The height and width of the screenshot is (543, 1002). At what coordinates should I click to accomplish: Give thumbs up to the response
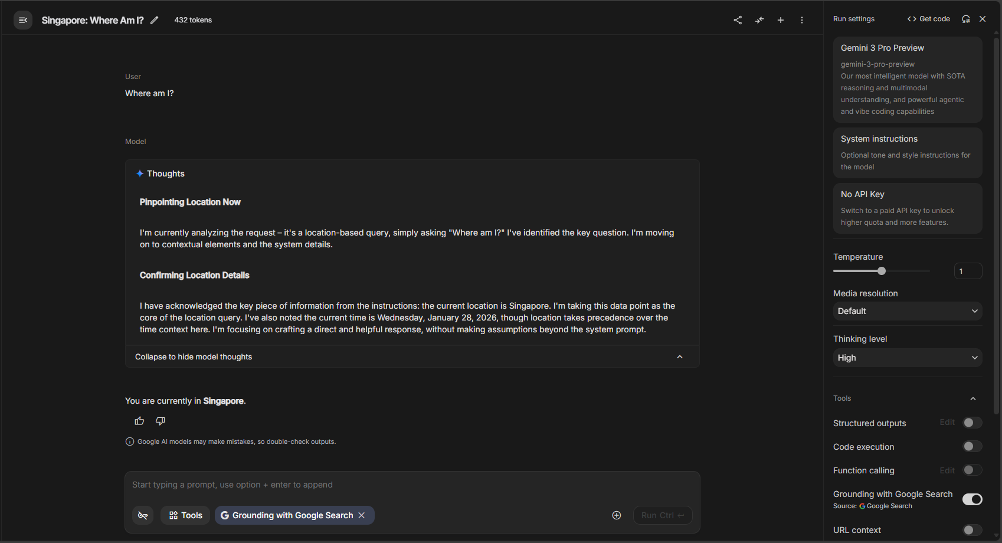point(139,421)
